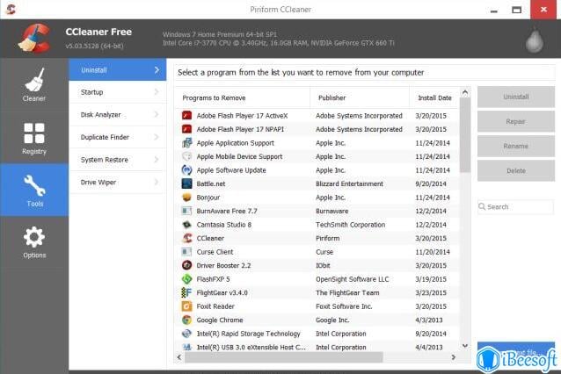Image resolution: width=561 pixels, height=374 pixels.
Task: Click horizontal scrollbar left arrow
Action: (179, 356)
